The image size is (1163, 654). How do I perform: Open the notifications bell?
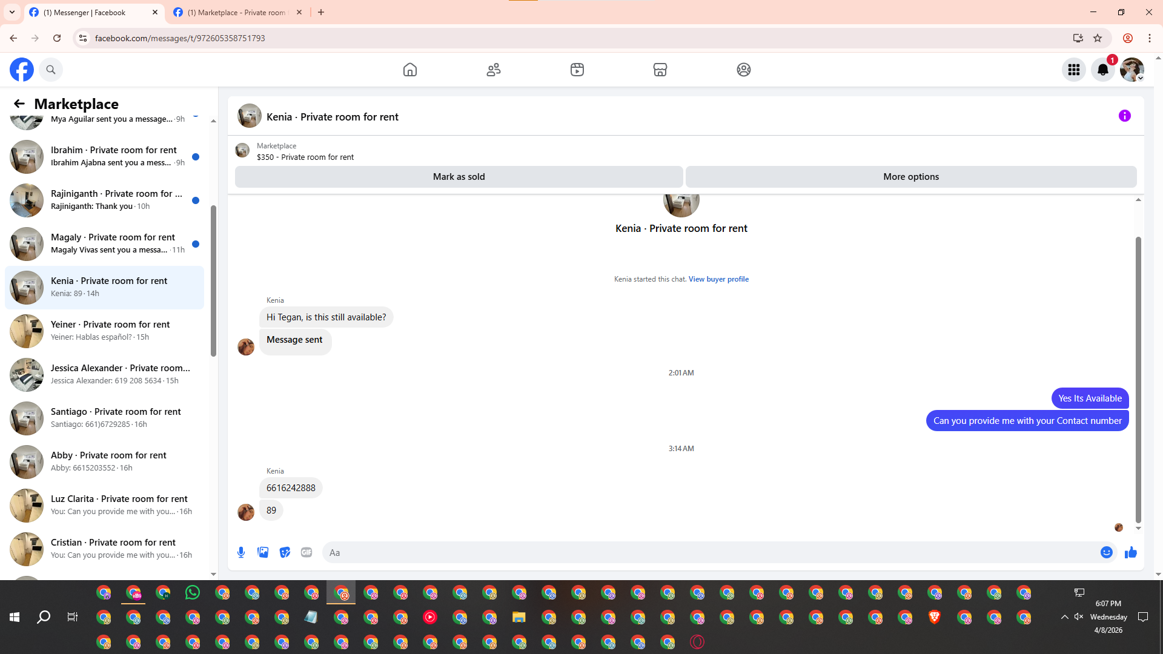[x=1102, y=70]
